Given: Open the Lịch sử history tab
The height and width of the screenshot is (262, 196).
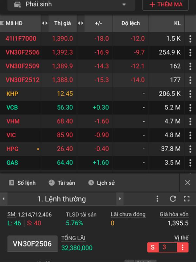Looking at the screenshot, I should tap(102, 183).
